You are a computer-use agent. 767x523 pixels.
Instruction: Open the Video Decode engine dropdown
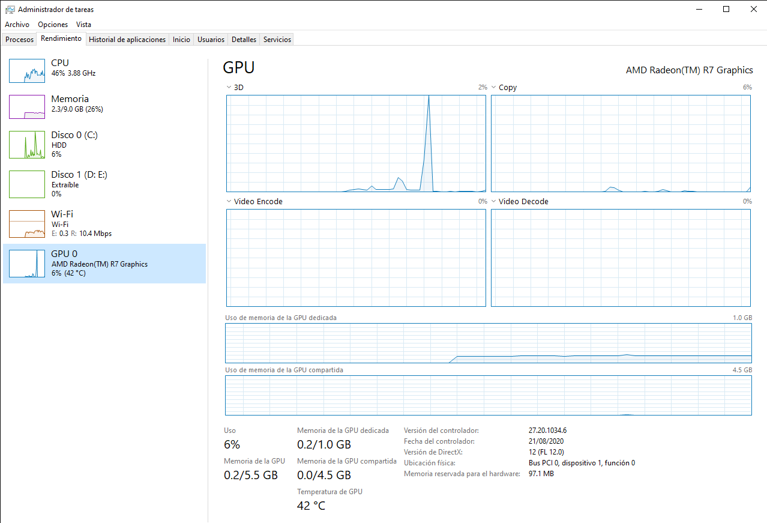pyautogui.click(x=493, y=201)
